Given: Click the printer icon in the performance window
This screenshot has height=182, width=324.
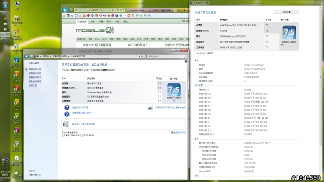Looking at the screenshot, I should point(150,108).
